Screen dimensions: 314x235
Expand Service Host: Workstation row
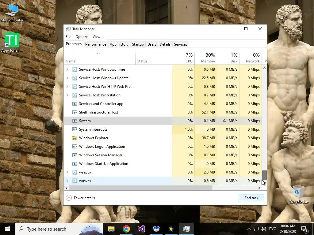coord(67,95)
